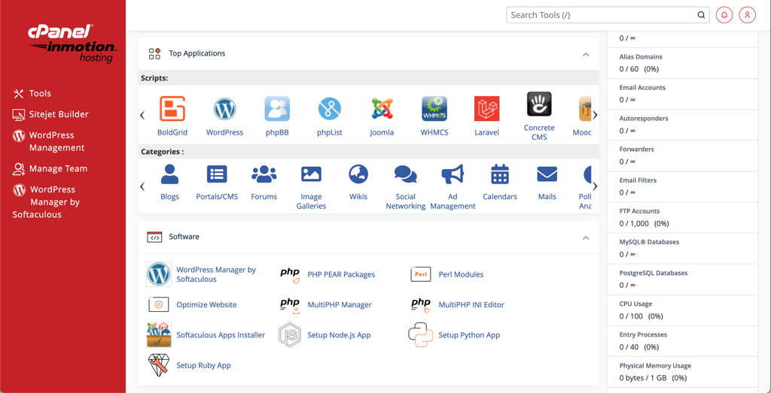The image size is (771, 393).
Task: Open the Softaculous Apps Installer link
Action: [x=221, y=335]
